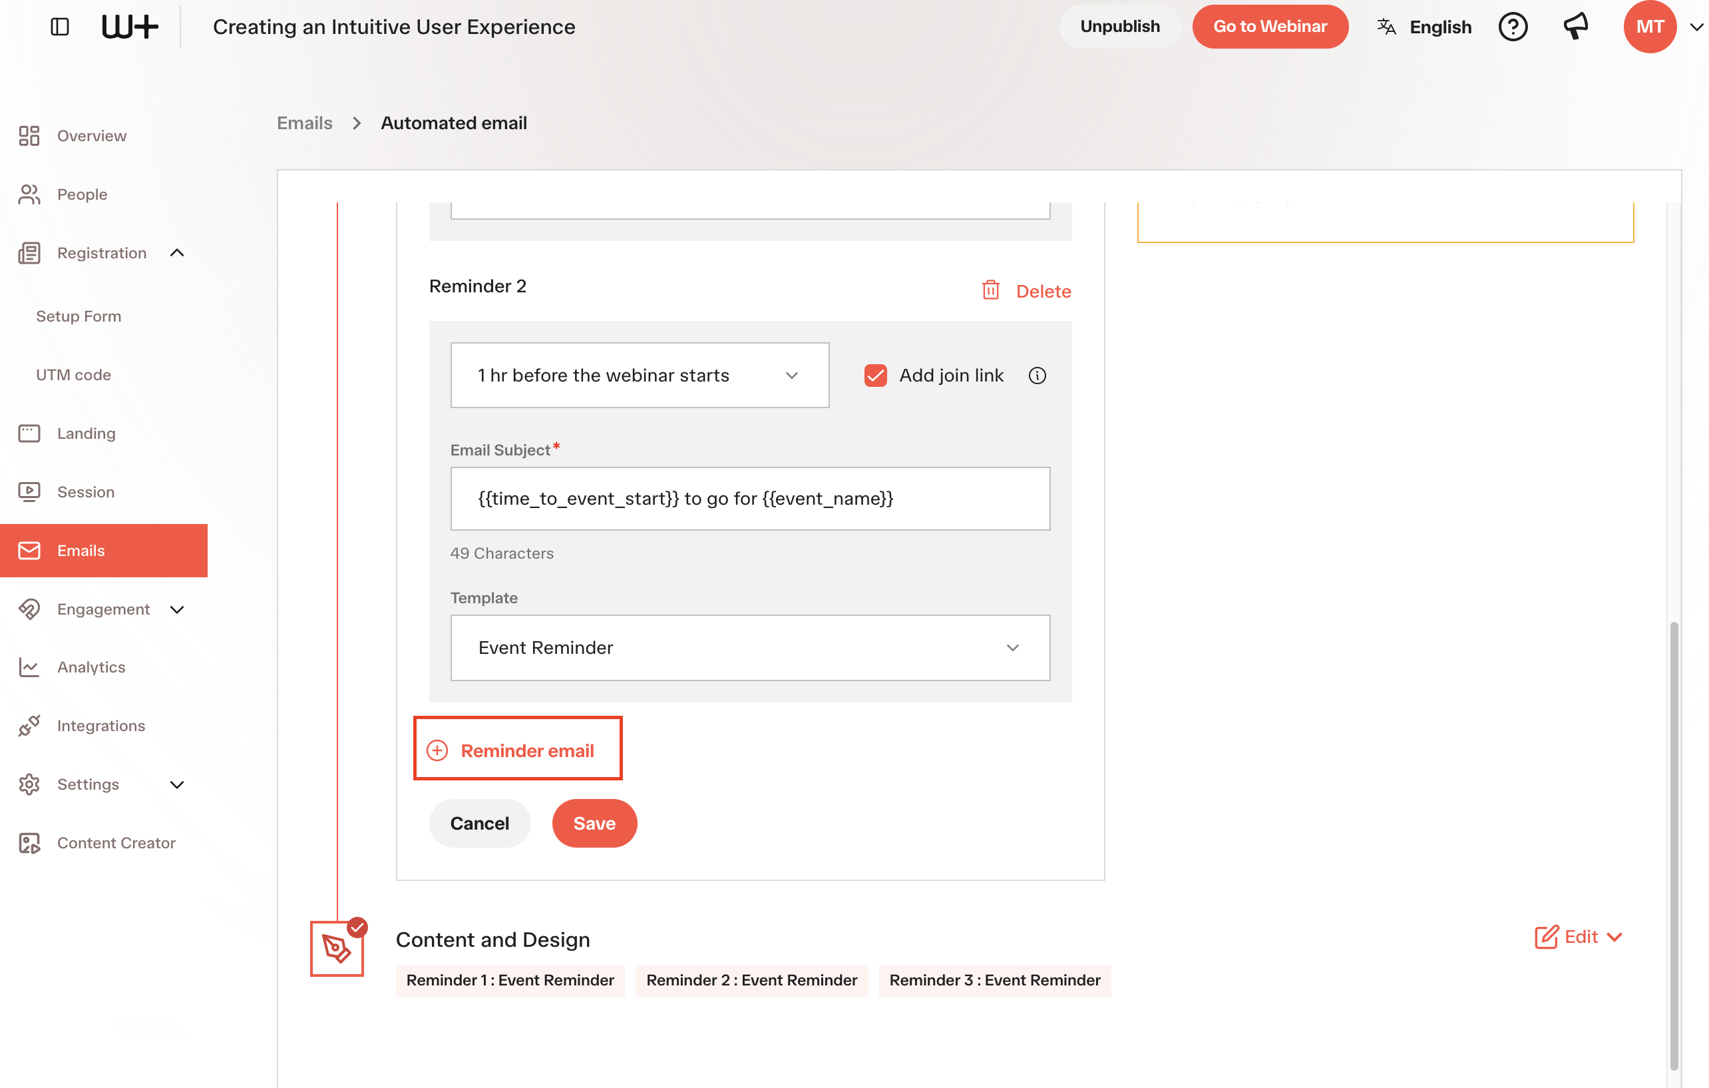Click the page vertical scrollbar
1709x1088 pixels.
[1674, 845]
